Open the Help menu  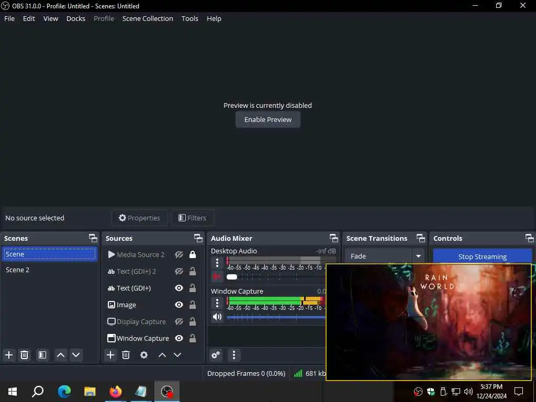tap(214, 18)
